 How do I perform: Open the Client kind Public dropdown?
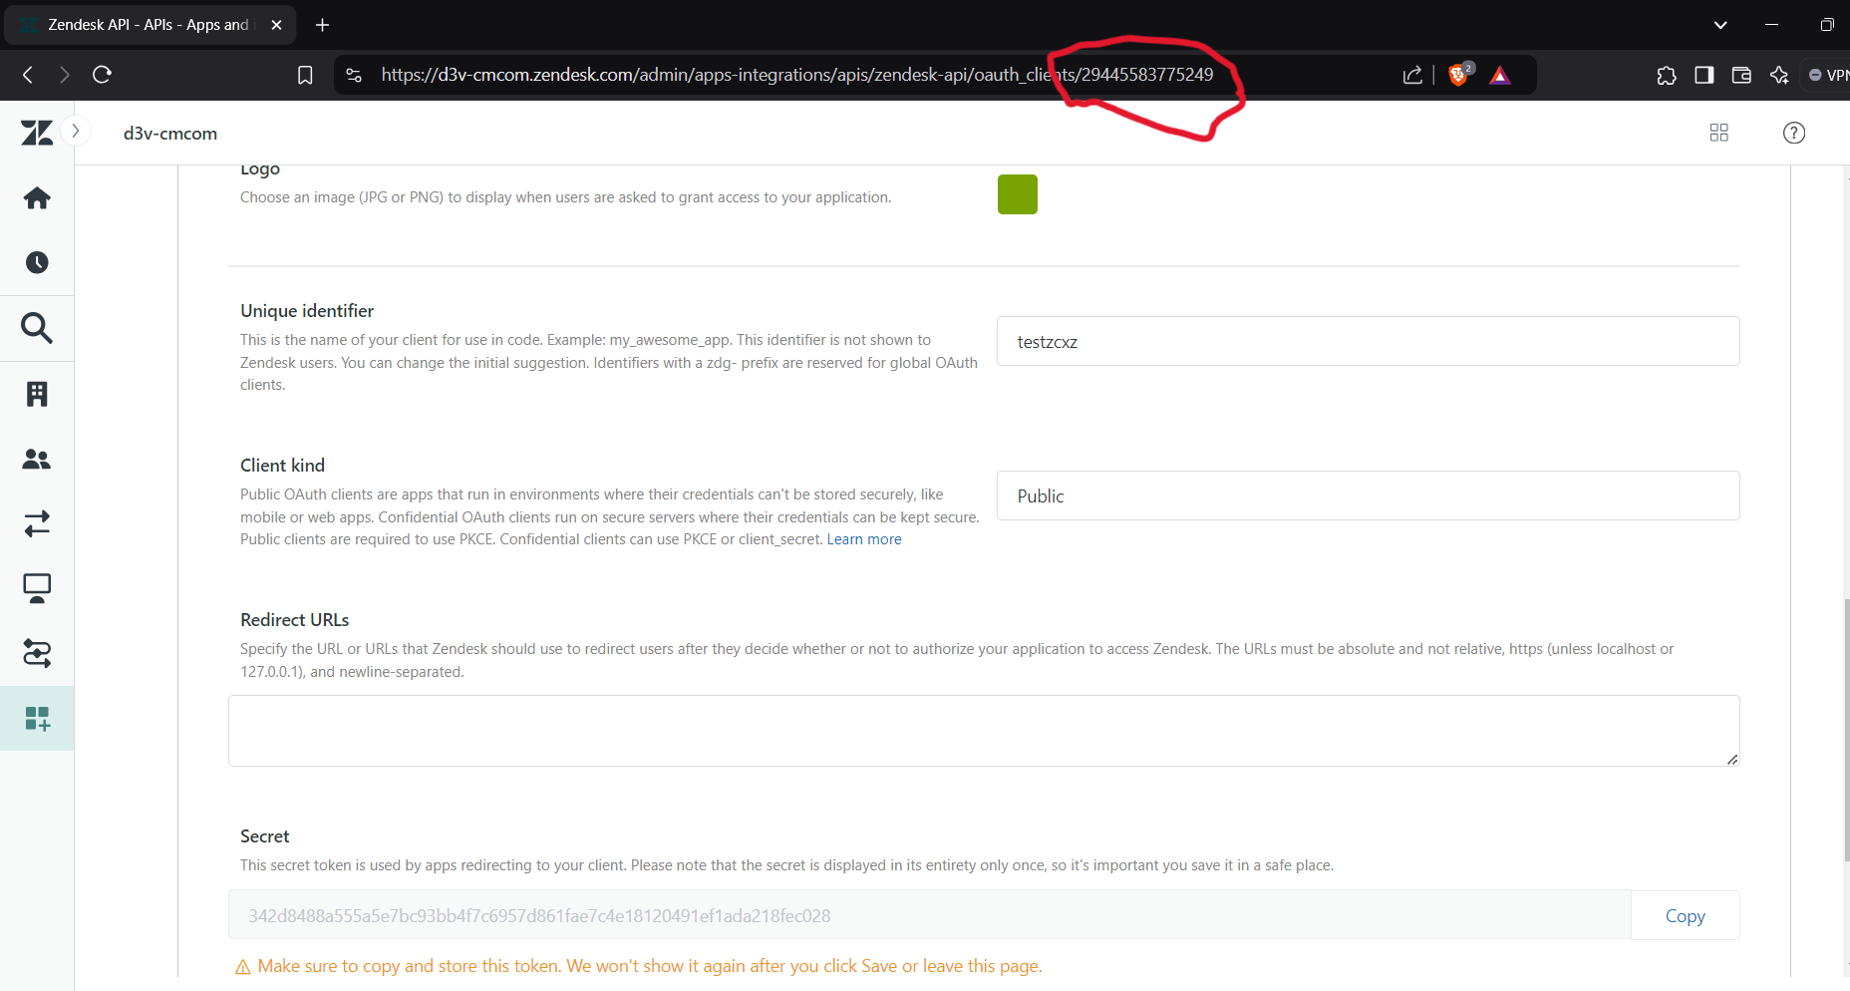click(1368, 495)
